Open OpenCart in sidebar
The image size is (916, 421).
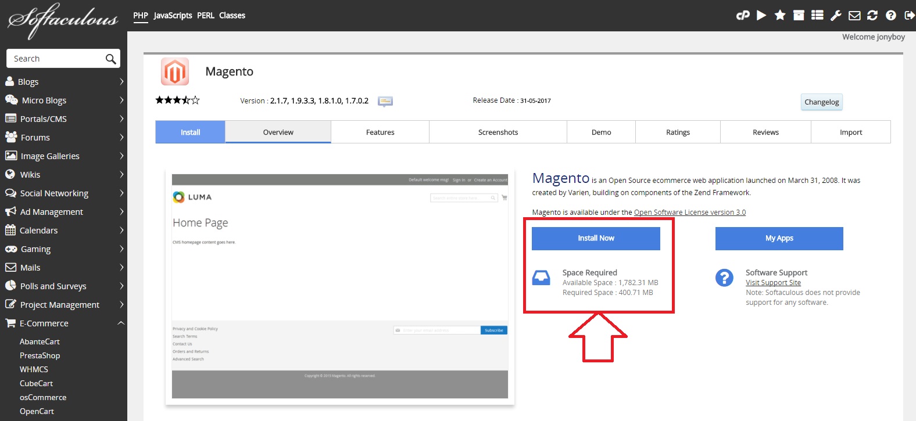pos(37,411)
